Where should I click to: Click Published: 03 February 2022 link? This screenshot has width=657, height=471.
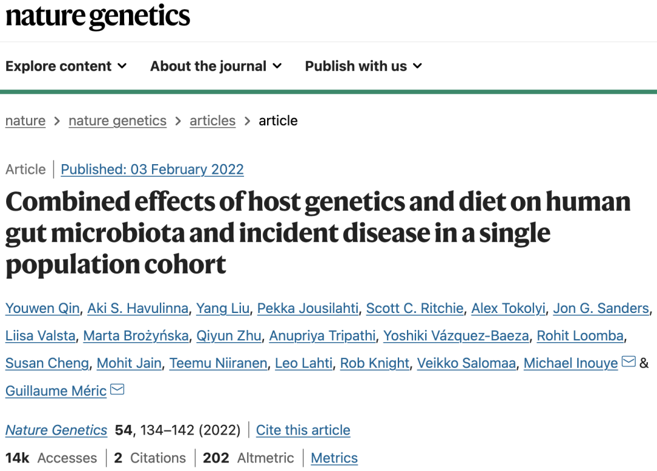[152, 169]
